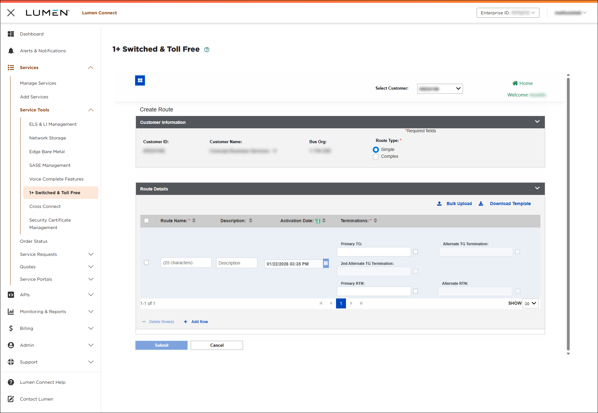
Task: Sort by Description column
Action: (x=250, y=220)
